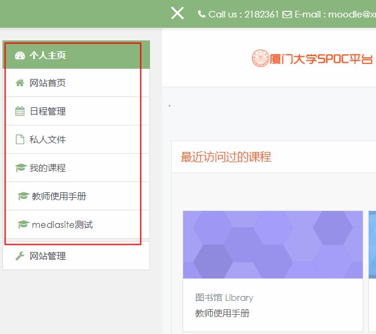Select 私人文件 in the navigation panel
The width and height of the screenshot is (376, 334).
pyautogui.click(x=48, y=140)
